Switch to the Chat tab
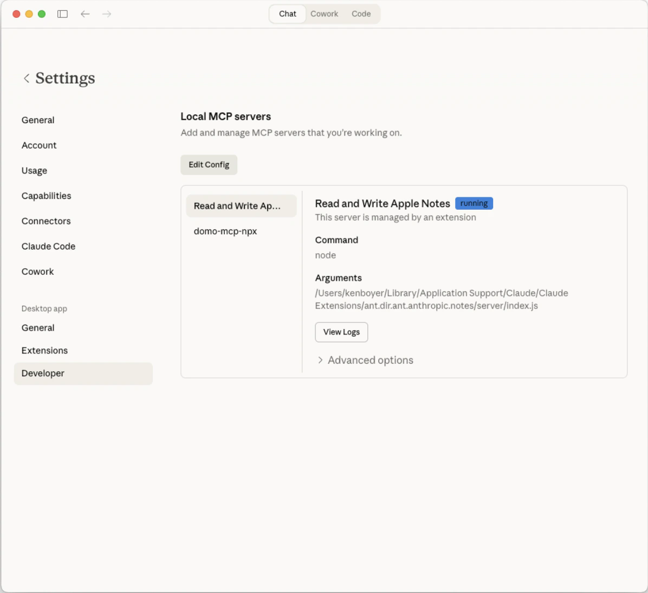648x593 pixels. [288, 14]
